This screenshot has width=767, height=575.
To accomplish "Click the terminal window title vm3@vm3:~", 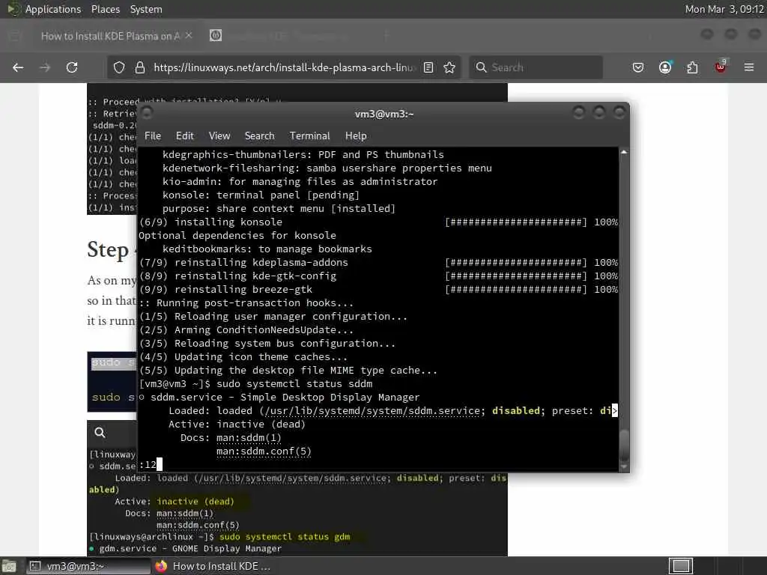I will pos(384,114).
